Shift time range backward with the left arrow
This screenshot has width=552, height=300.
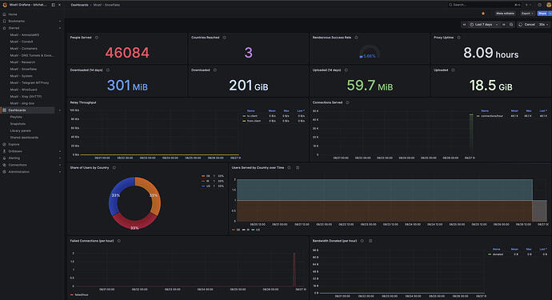coord(464,25)
